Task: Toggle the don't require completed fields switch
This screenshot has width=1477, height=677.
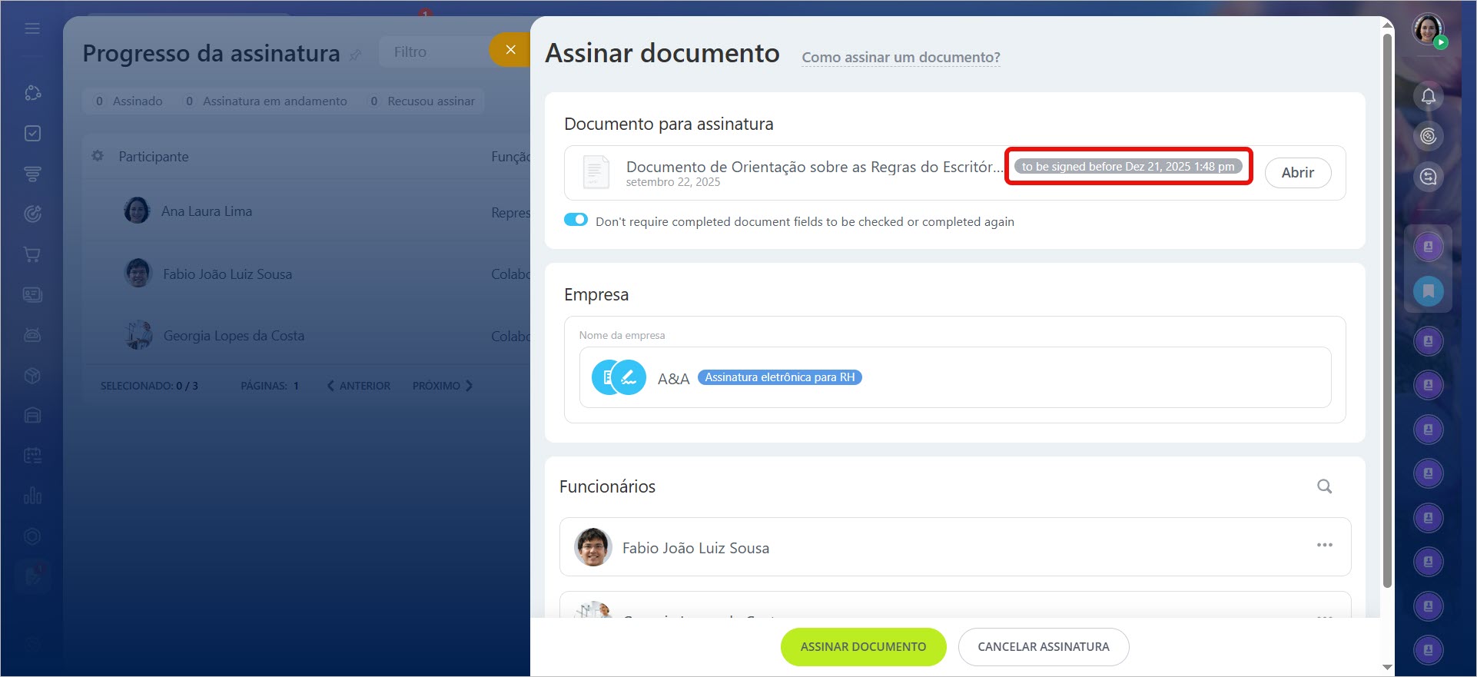Action: click(576, 221)
